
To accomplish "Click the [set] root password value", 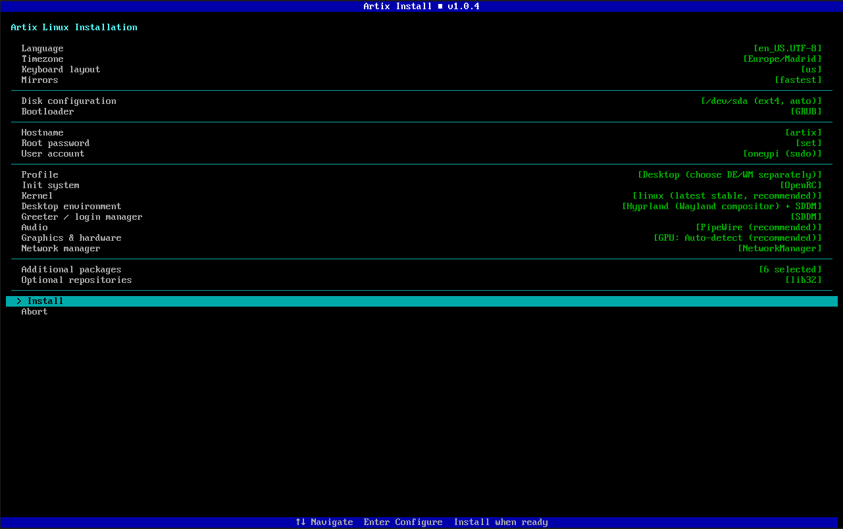I will click(x=809, y=143).
